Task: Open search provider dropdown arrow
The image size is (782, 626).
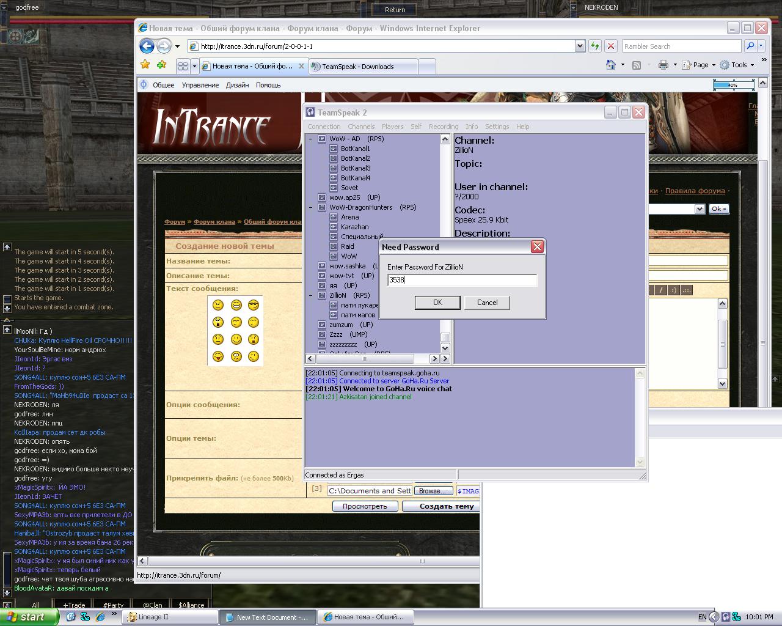Action: click(762, 46)
